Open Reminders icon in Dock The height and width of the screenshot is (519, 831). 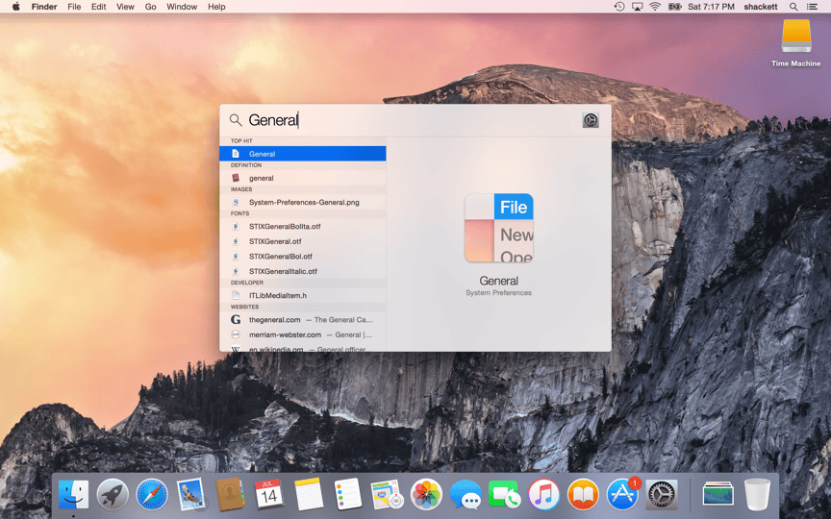(x=347, y=495)
